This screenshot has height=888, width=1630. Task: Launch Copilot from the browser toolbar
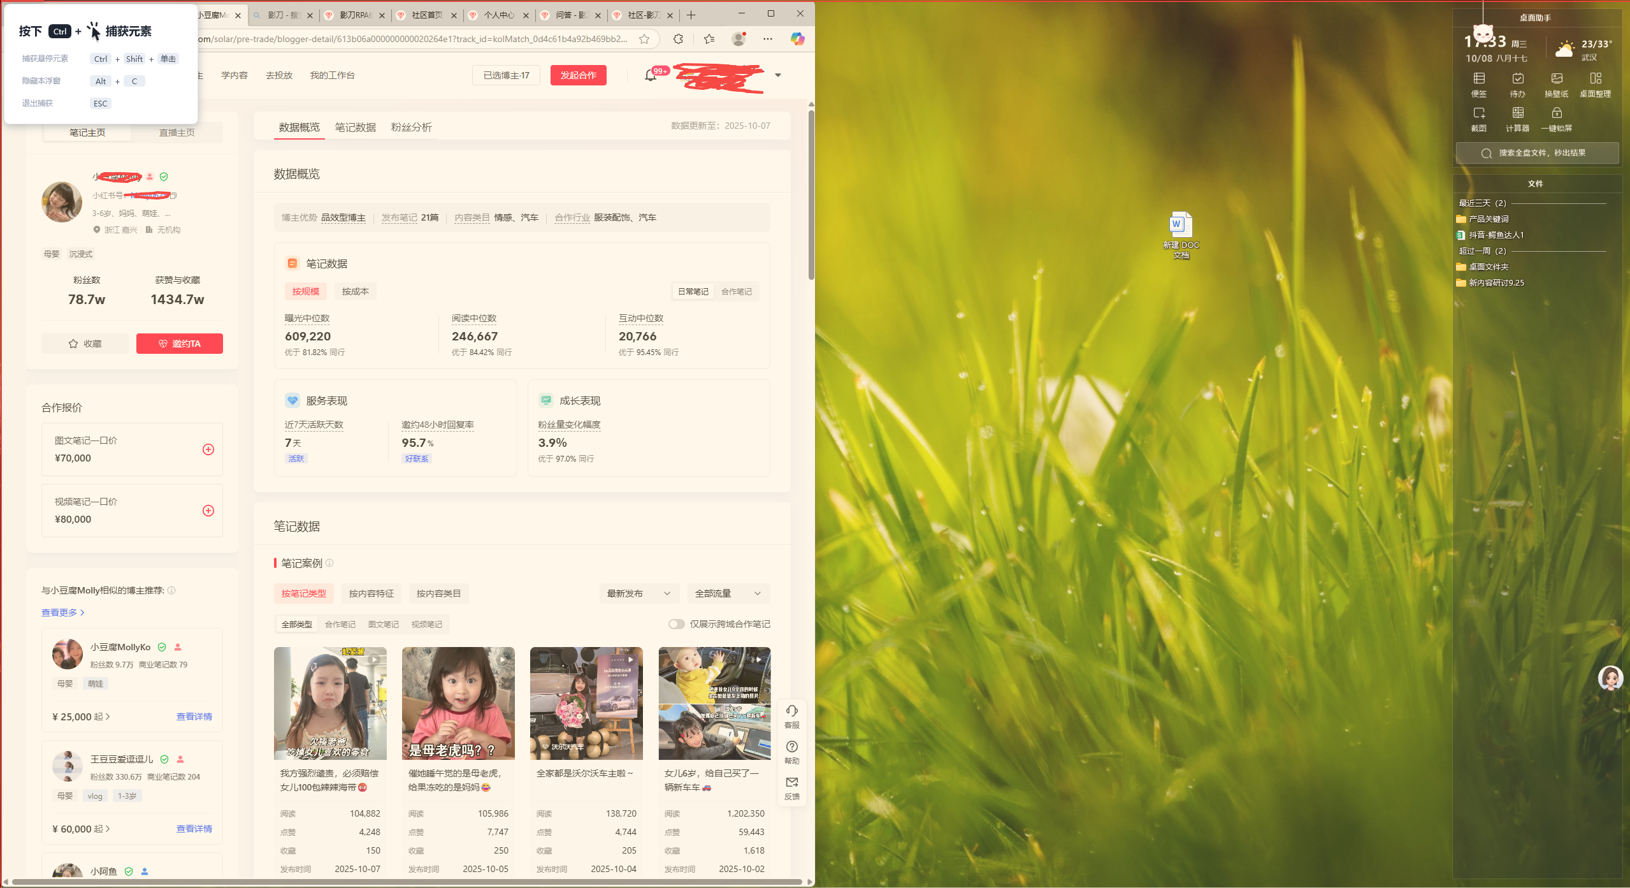tap(797, 39)
